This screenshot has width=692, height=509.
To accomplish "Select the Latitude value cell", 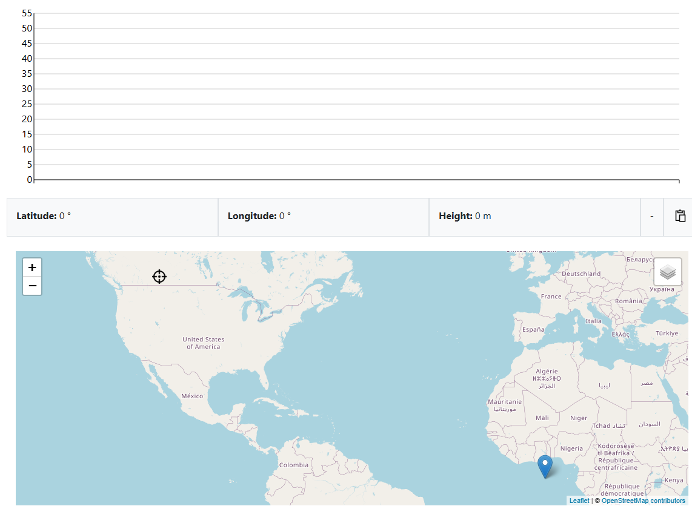I will pyautogui.click(x=112, y=217).
